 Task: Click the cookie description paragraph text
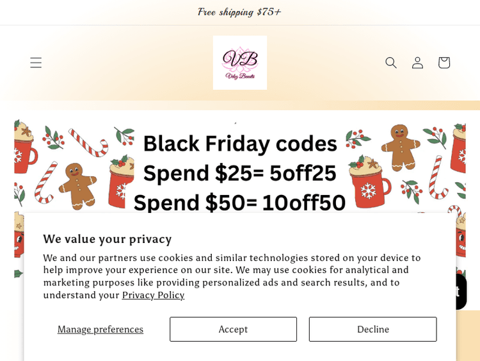pyautogui.click(x=232, y=270)
